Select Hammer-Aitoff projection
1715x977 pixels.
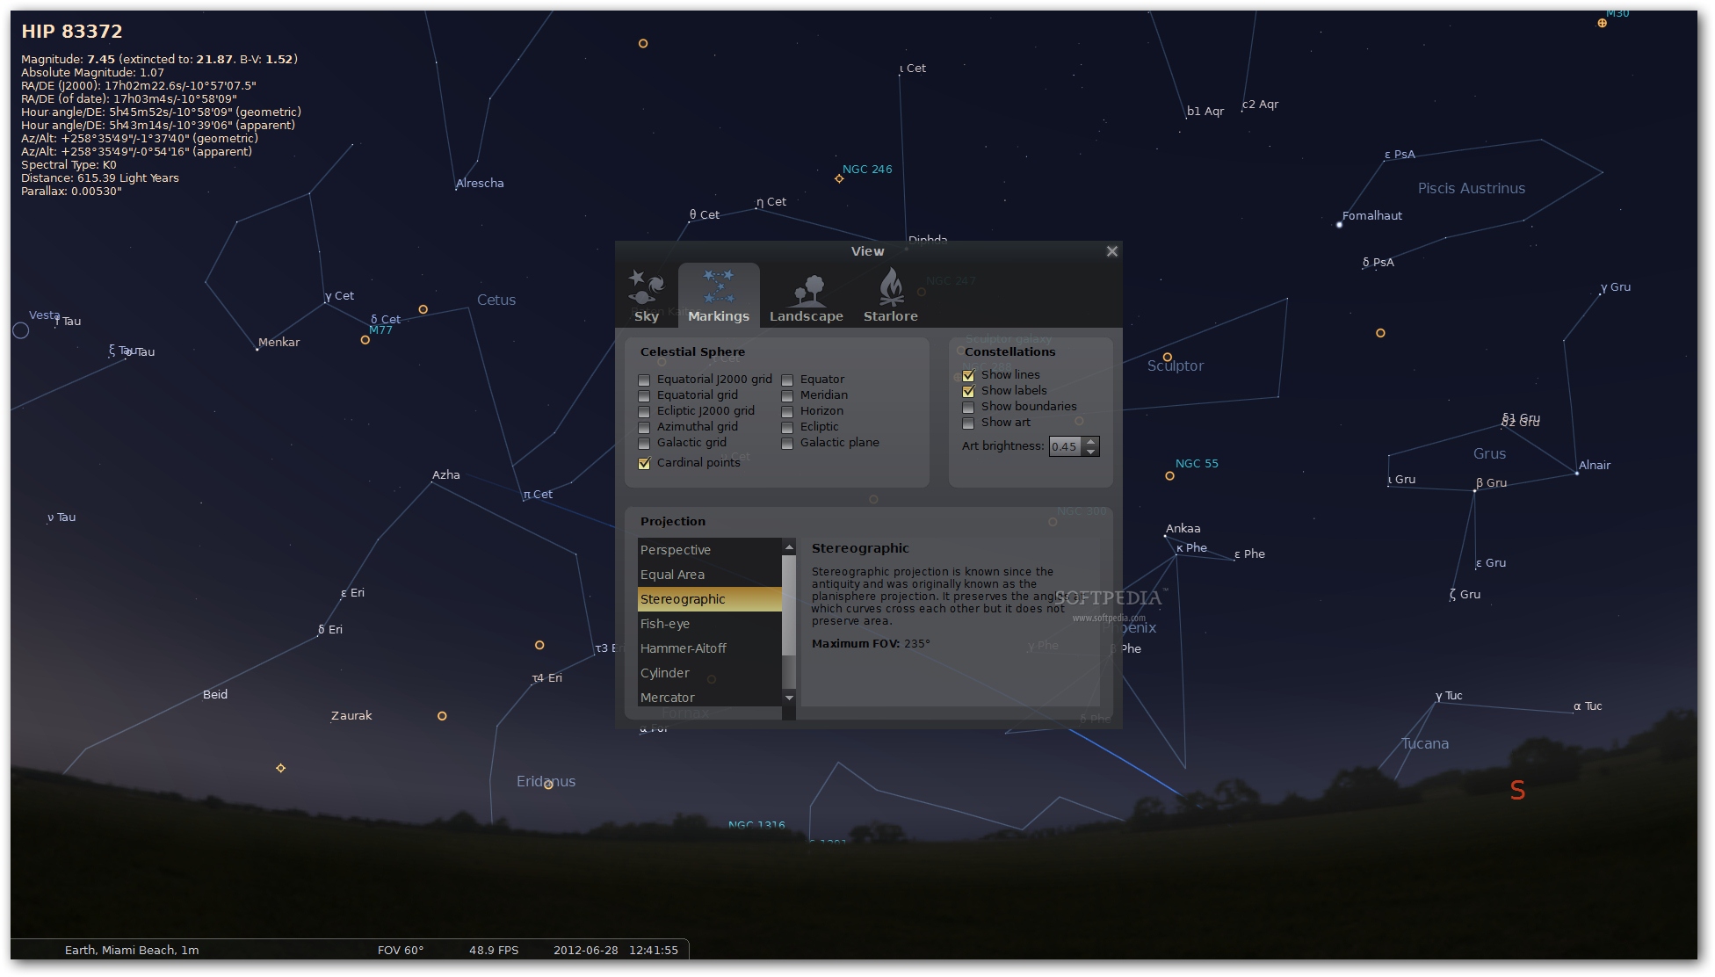coord(709,648)
